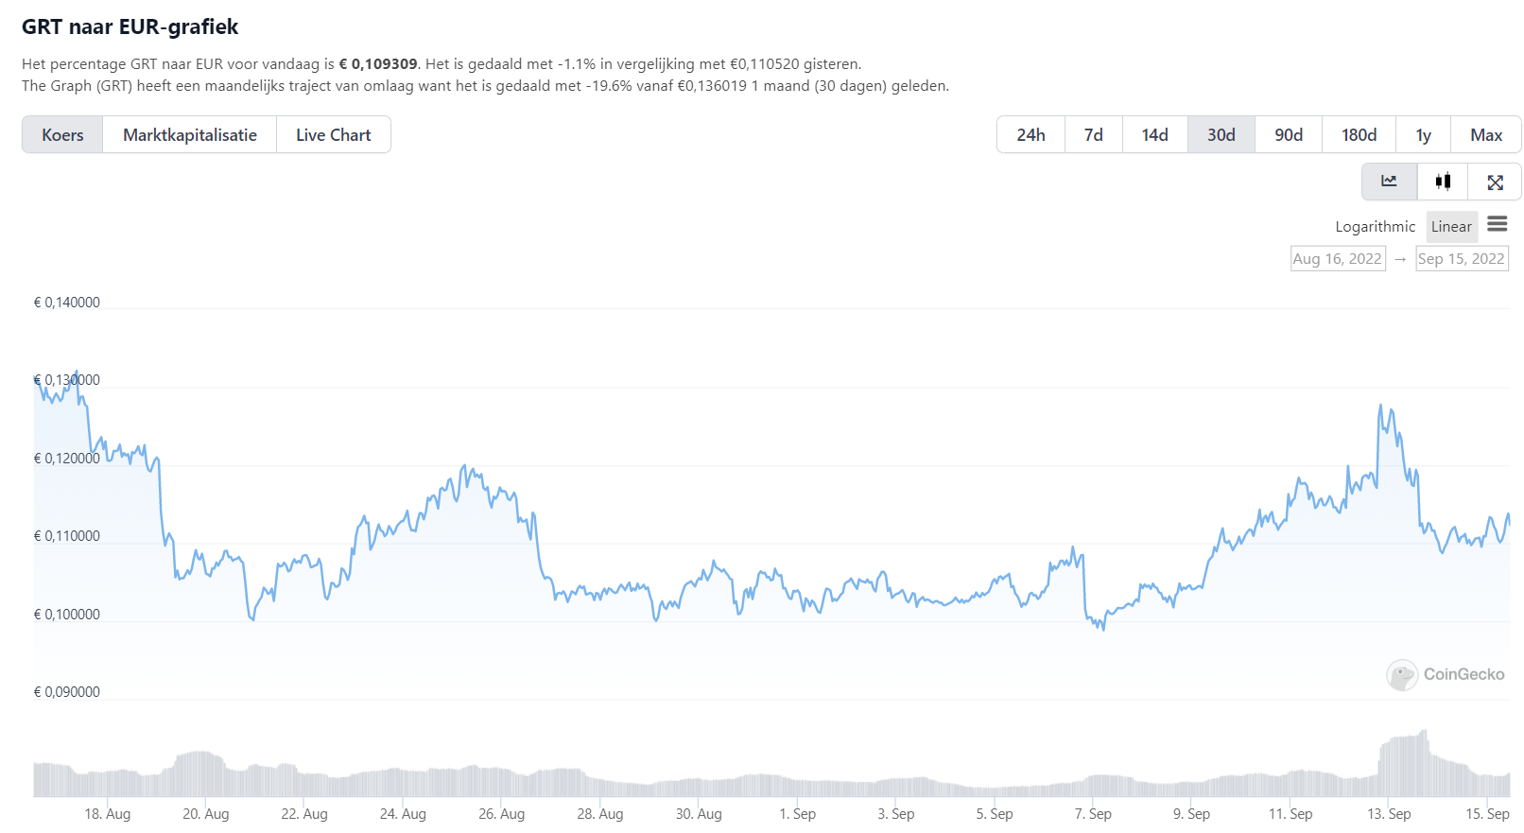Select the 30d time range
The height and width of the screenshot is (833, 1524).
pyautogui.click(x=1221, y=135)
